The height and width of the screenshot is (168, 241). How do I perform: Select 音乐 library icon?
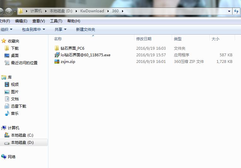7,113
